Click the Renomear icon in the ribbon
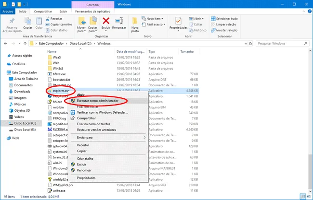This screenshot has width=313, height=200. [119, 22]
